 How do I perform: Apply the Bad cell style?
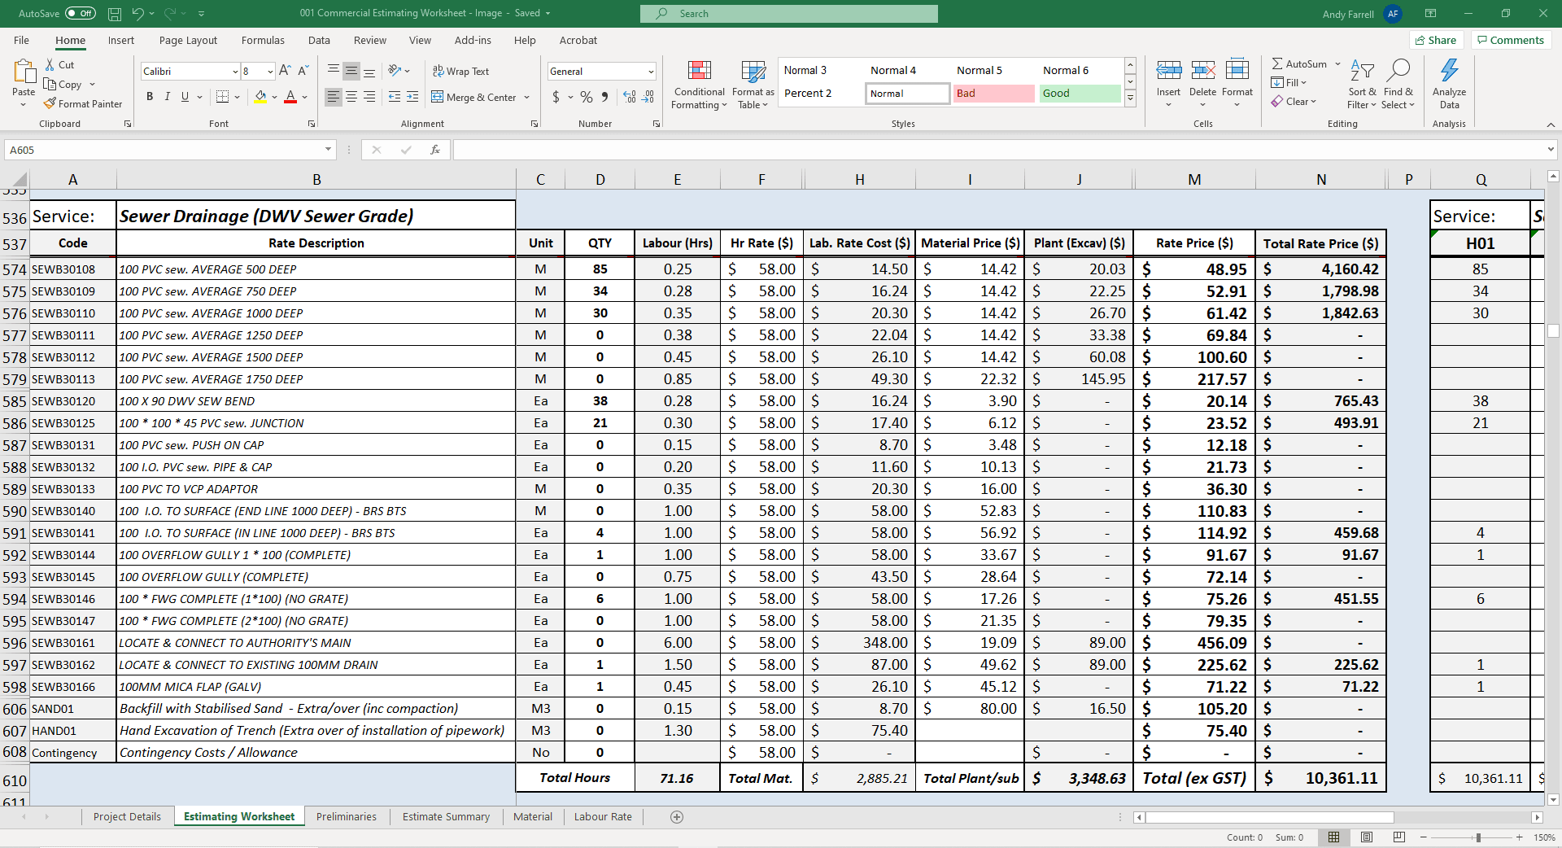click(x=993, y=94)
